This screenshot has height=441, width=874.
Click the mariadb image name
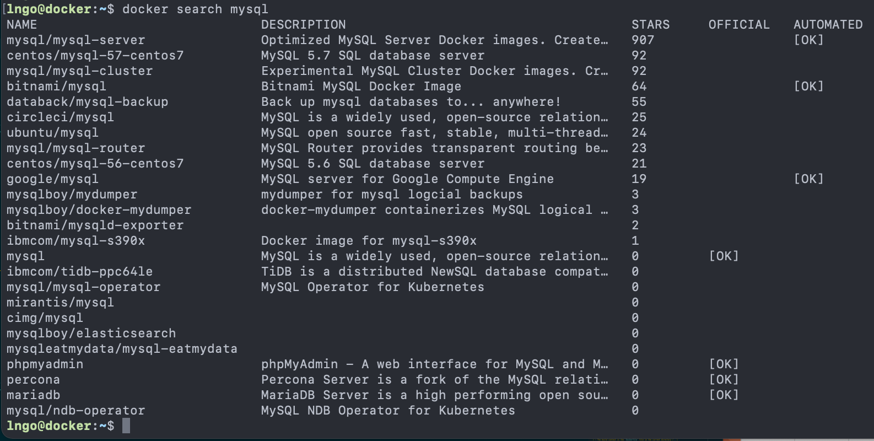[x=33, y=395]
